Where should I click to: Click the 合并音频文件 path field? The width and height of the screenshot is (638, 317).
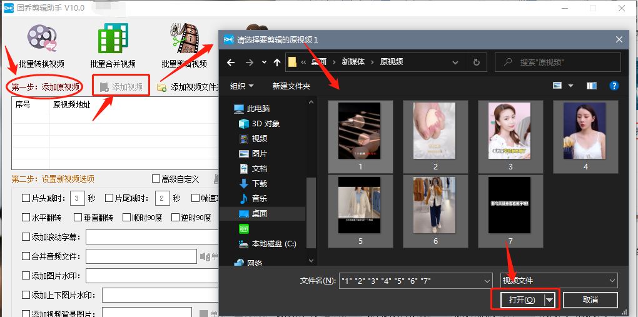coord(141,256)
